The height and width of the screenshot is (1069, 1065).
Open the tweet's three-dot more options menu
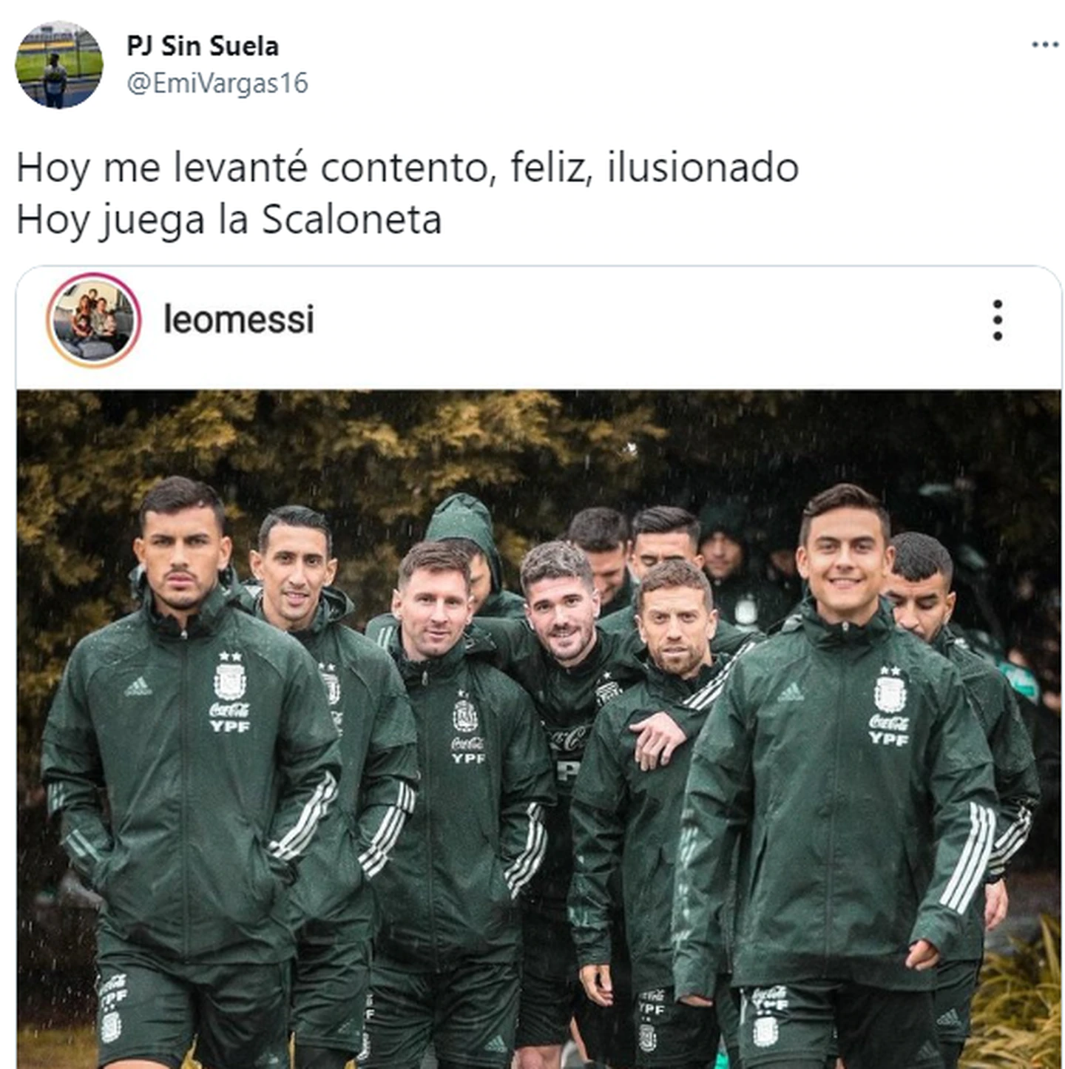click(x=1044, y=45)
